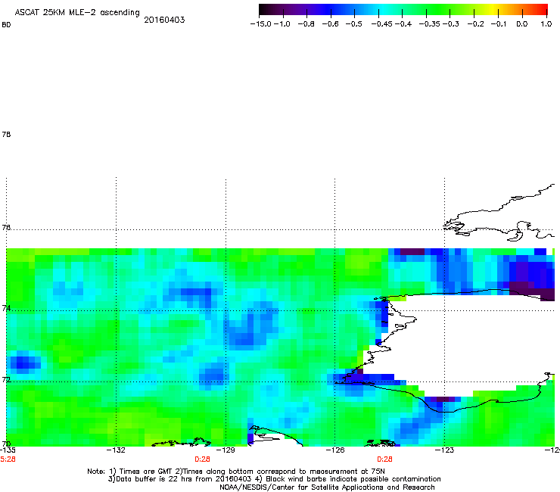Click the red 0:28 label near -129
The image size is (560, 492).
pos(202,459)
